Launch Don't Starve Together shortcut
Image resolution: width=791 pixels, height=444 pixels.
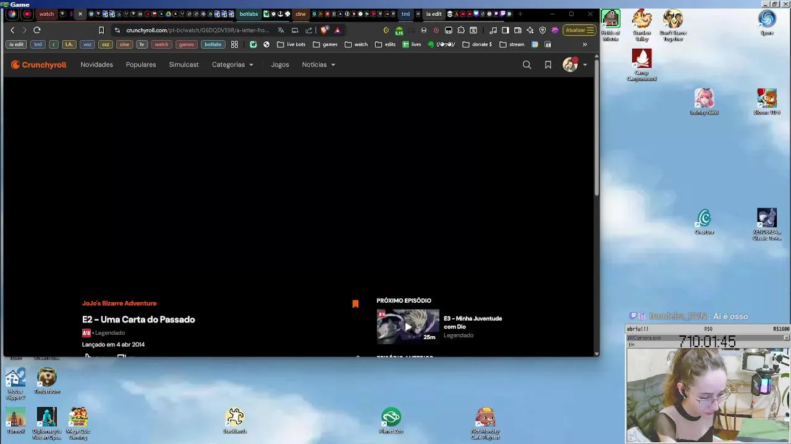coord(673,25)
